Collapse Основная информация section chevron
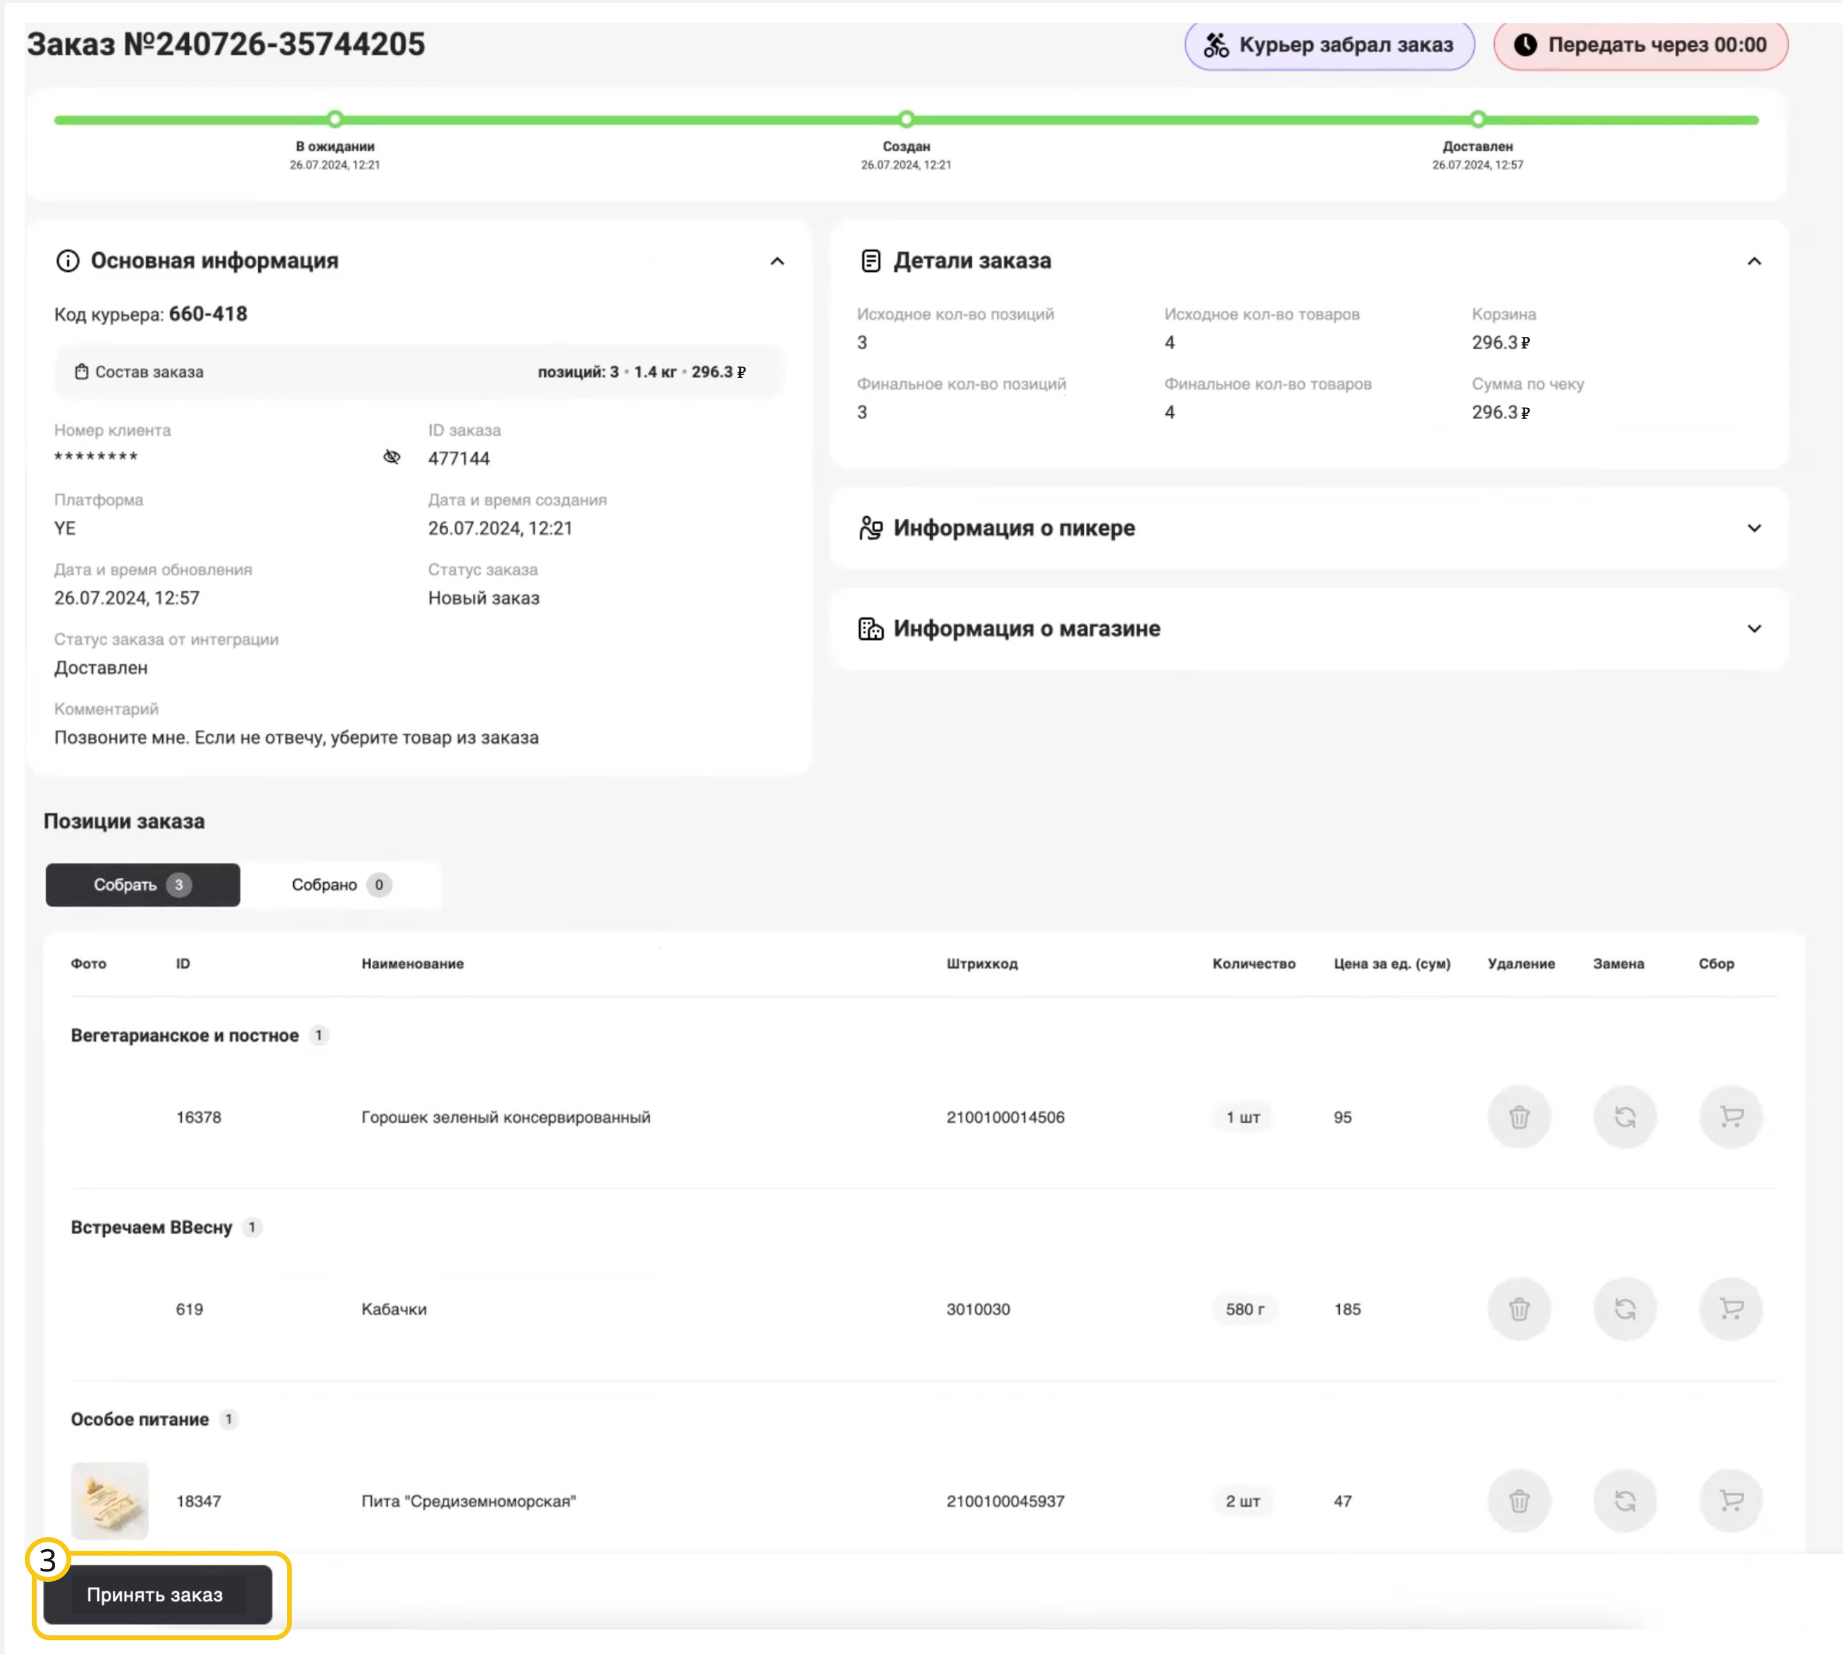This screenshot has height=1655, width=1843. coord(776,261)
